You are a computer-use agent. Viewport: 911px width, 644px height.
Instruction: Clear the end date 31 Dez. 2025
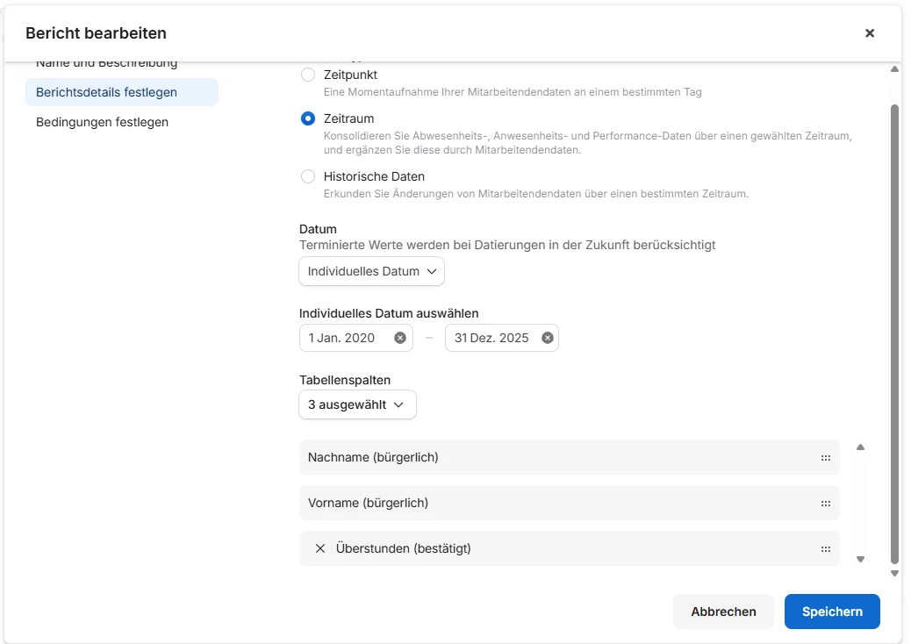coord(548,338)
